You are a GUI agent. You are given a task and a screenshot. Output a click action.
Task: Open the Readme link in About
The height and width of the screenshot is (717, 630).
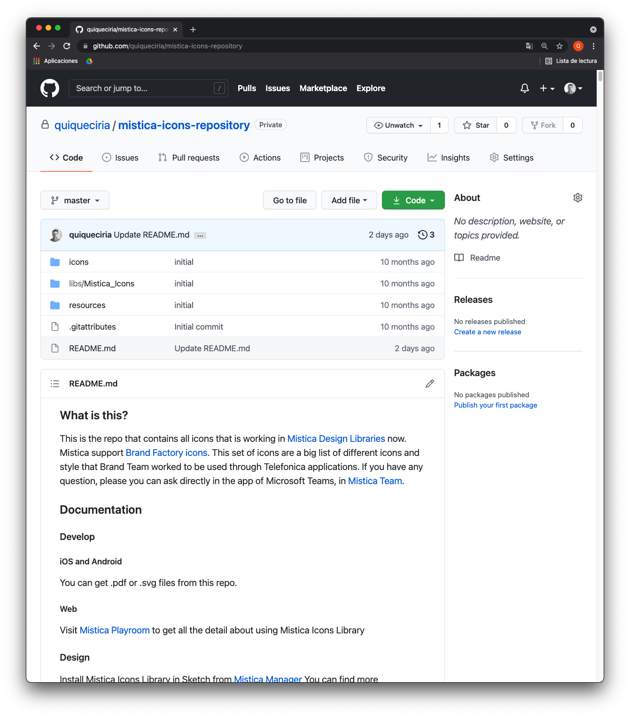[477, 258]
